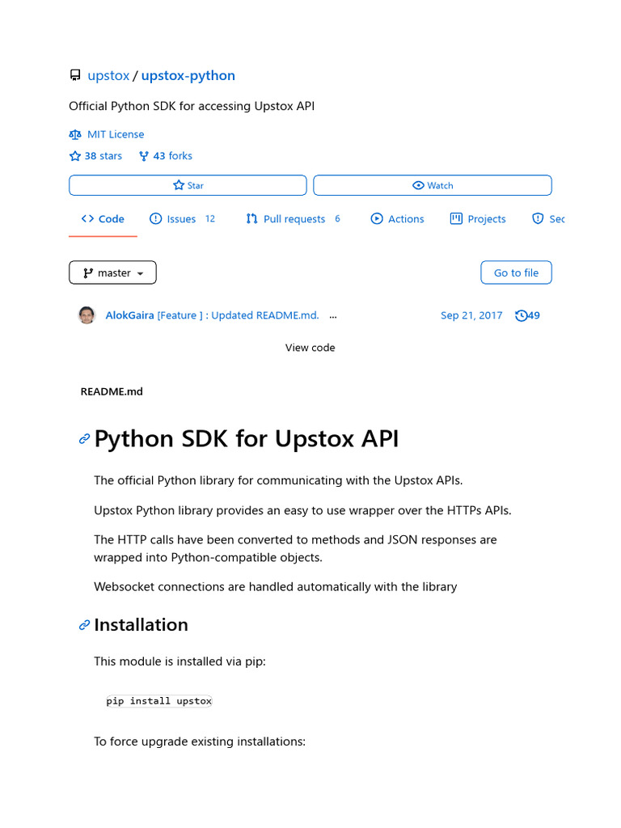Watch the repository with the Watch button
The image size is (621, 828).
(x=432, y=185)
